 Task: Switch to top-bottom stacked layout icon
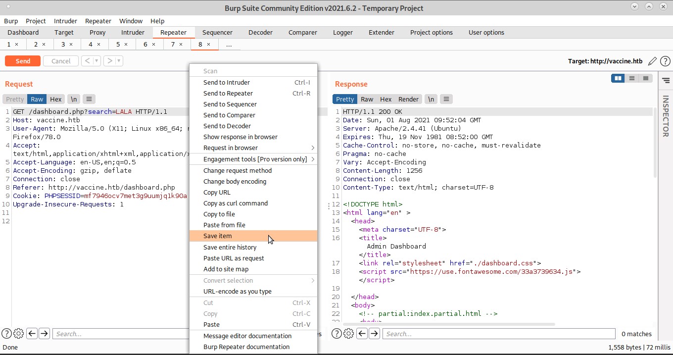[x=632, y=78]
